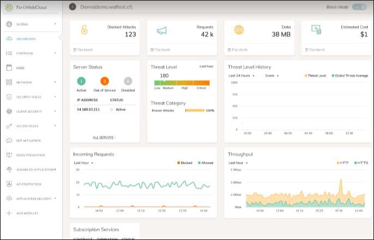
Task: Toggle Global Threat Average legend series
Action: 349,76
